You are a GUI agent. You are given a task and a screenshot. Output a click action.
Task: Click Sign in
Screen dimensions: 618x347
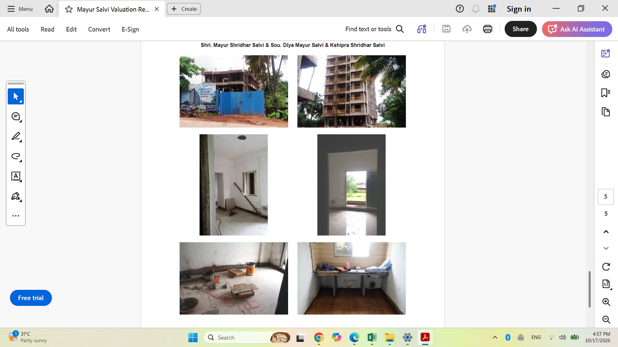519,9
